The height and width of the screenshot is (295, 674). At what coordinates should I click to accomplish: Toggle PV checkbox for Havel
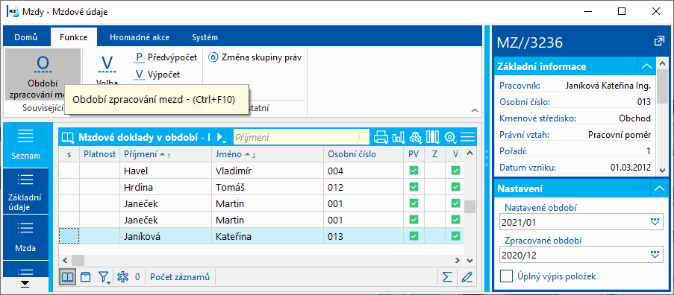tap(414, 171)
